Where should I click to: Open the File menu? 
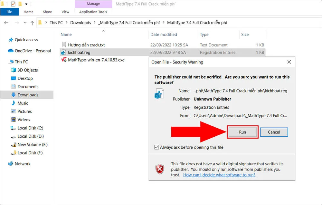(10, 12)
